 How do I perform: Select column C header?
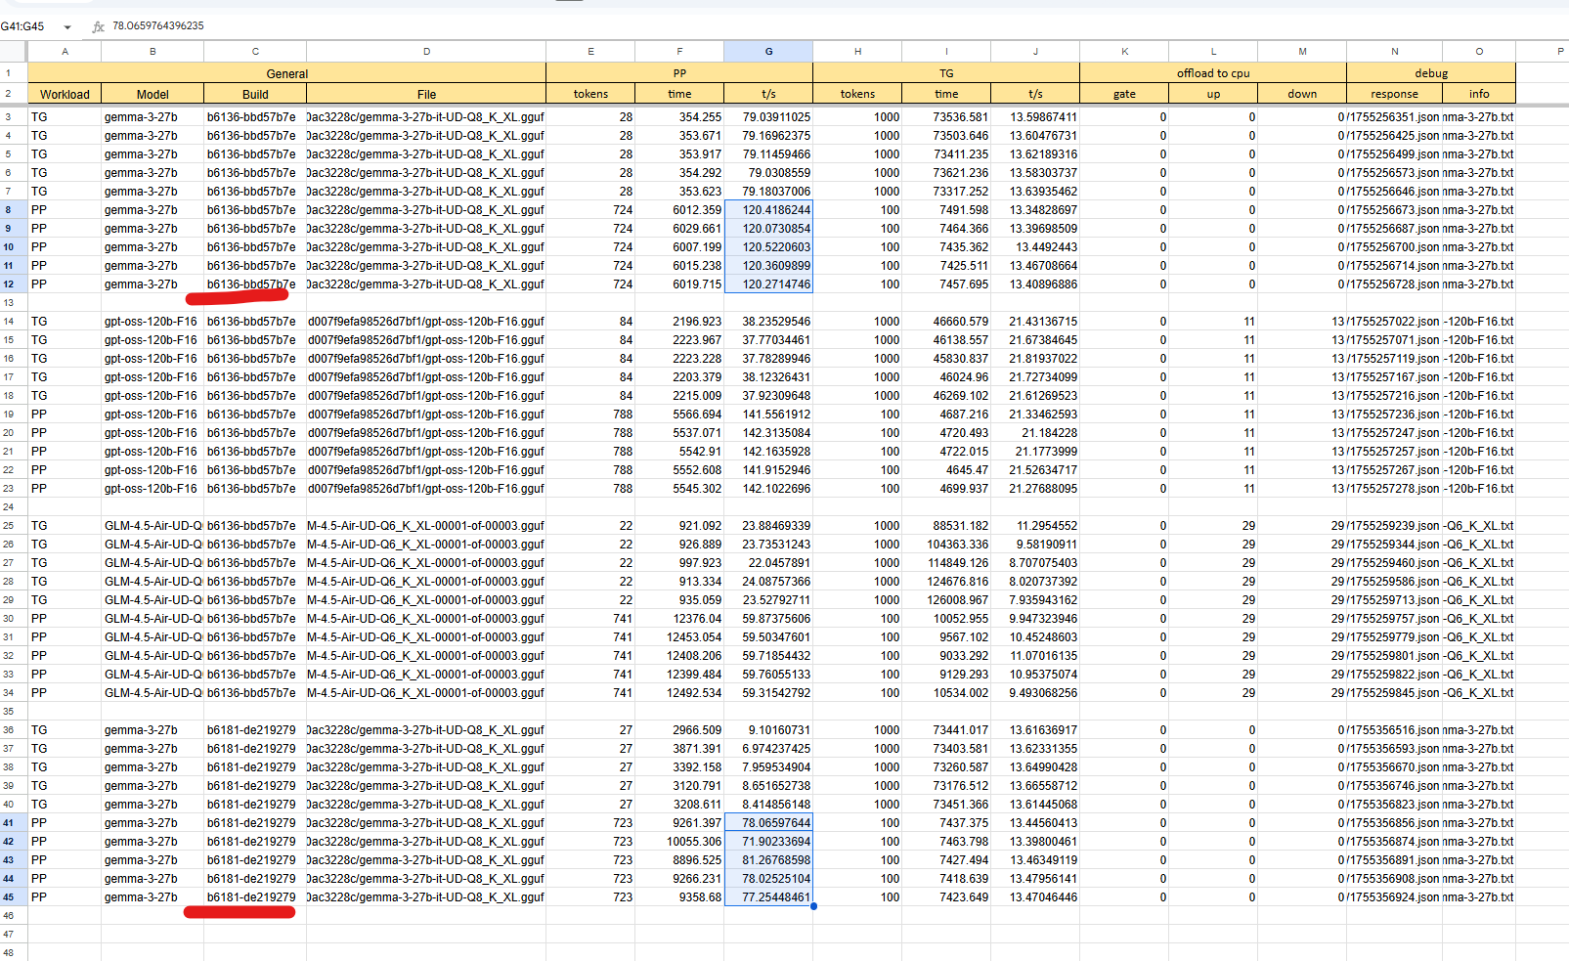click(255, 51)
